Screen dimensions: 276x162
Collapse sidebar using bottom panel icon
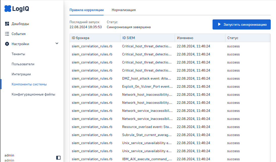point(58,158)
